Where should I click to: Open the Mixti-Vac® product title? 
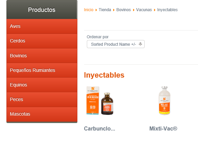(163, 128)
